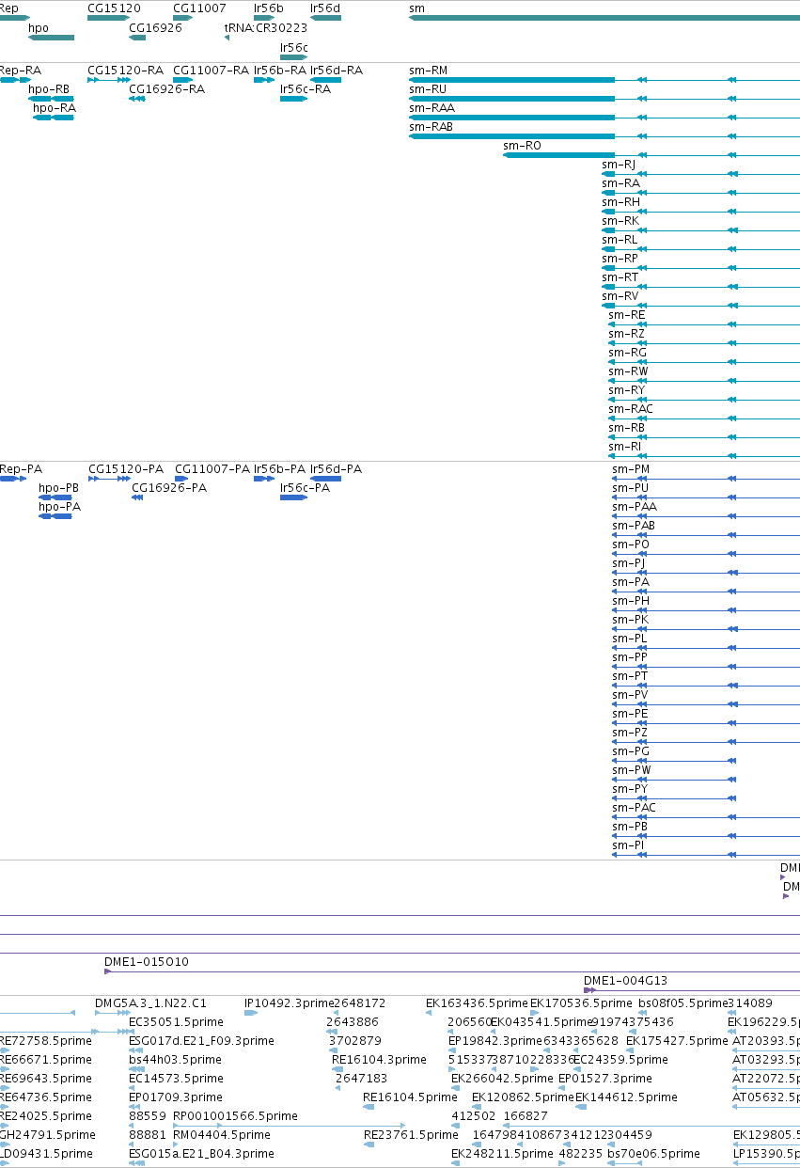Click the bs44h03.5prime EST label

pos(176,1060)
